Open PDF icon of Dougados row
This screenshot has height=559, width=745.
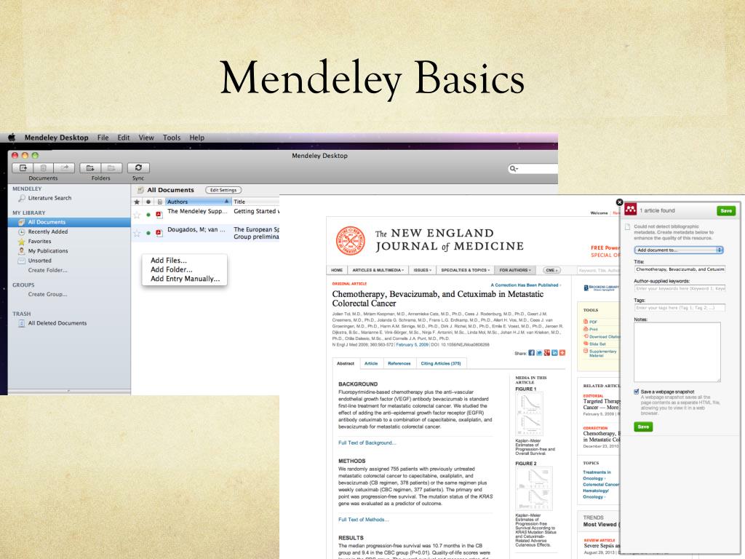point(159,233)
